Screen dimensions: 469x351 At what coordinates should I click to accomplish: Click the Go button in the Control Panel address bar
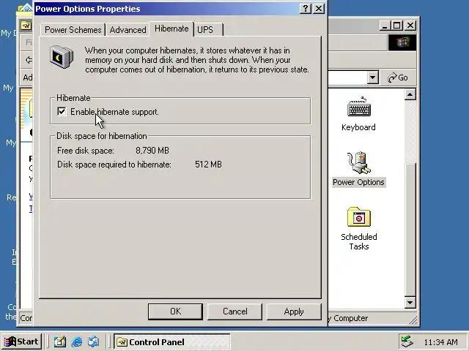[397, 78]
